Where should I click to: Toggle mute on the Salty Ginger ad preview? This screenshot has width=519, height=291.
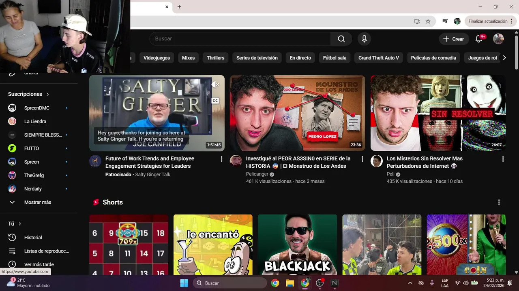pyautogui.click(x=215, y=84)
